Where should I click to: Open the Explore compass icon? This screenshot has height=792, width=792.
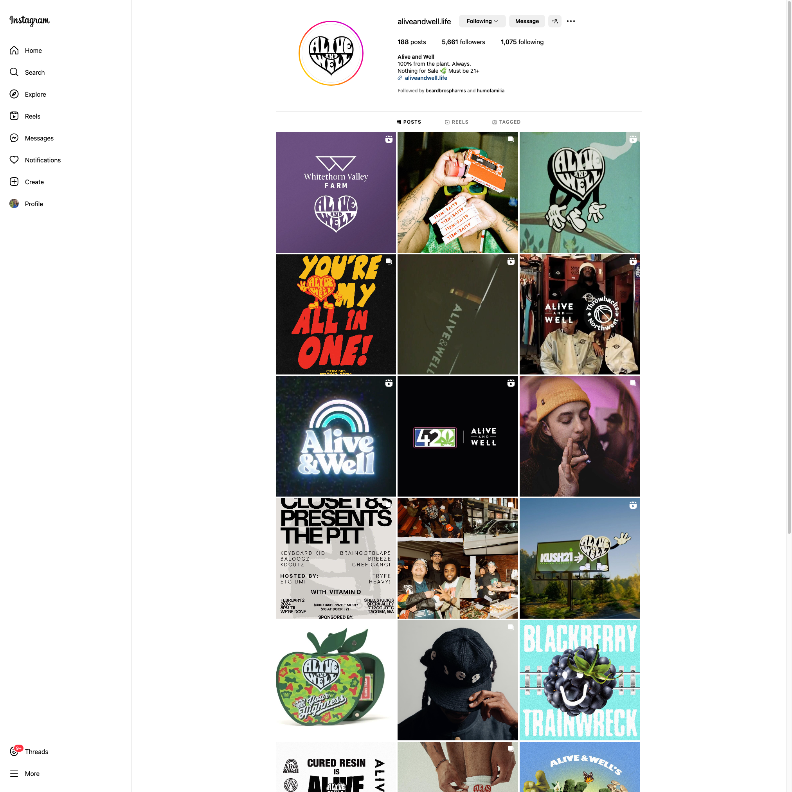click(x=14, y=94)
